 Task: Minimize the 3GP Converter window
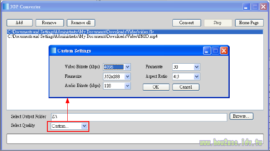(x=246, y=7)
